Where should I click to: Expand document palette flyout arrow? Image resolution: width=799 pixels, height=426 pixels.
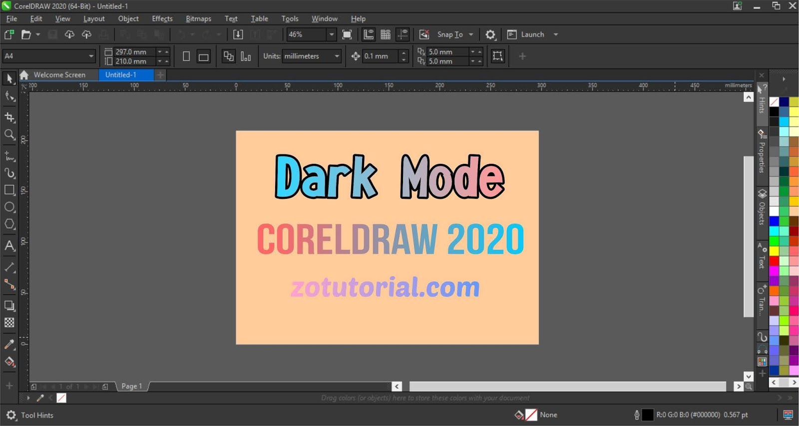pos(28,398)
